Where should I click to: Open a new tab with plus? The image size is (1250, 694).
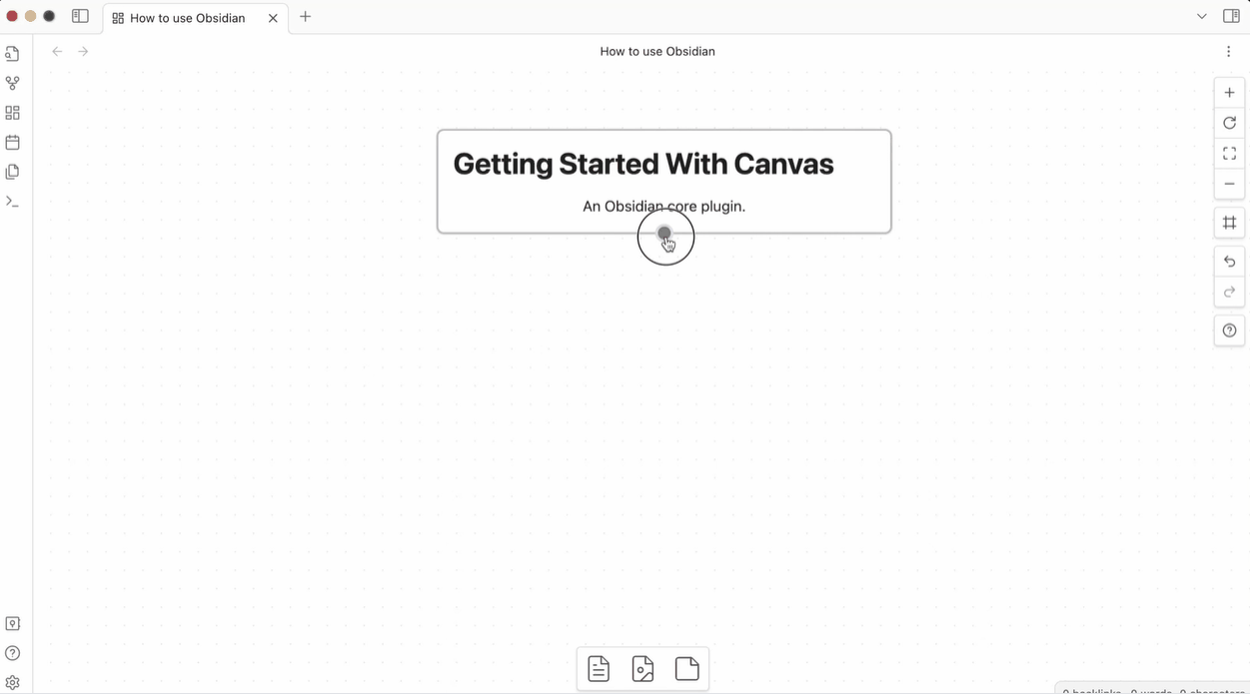pyautogui.click(x=305, y=16)
